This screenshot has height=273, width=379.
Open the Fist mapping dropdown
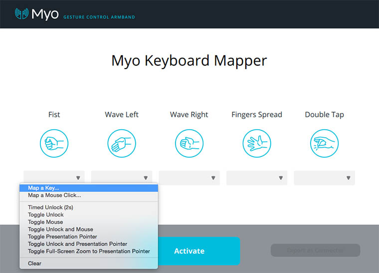[54, 178]
